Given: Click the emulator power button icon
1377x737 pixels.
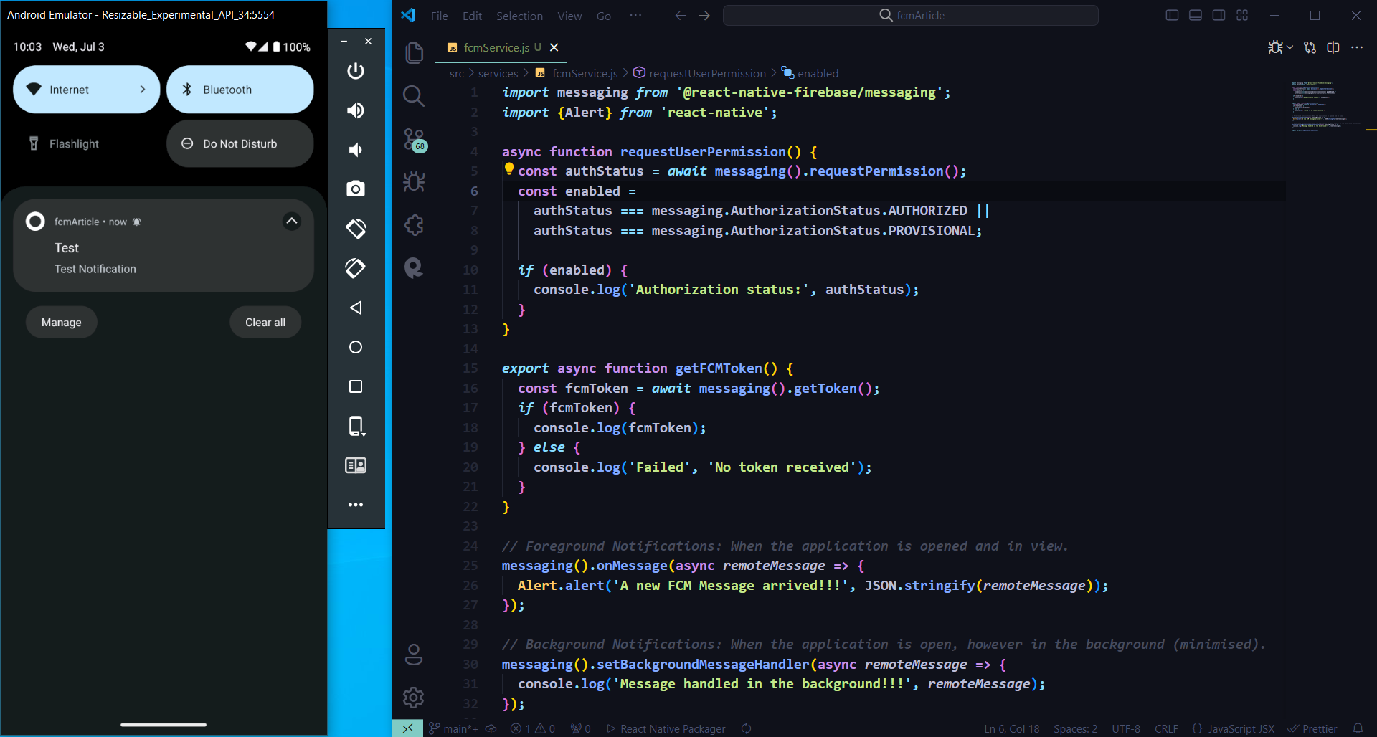Looking at the screenshot, I should [x=356, y=71].
